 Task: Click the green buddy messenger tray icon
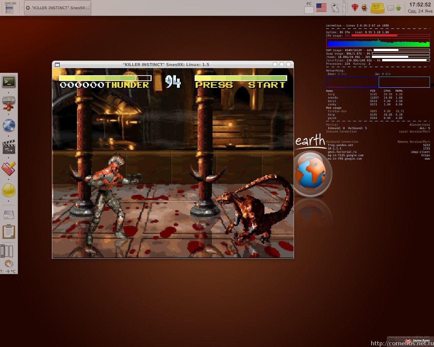(x=399, y=7)
